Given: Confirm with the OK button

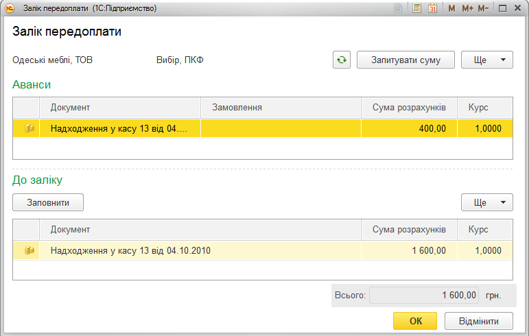Looking at the screenshot, I should (415, 321).
